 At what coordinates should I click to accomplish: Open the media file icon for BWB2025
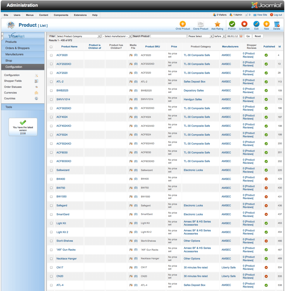(131, 91)
